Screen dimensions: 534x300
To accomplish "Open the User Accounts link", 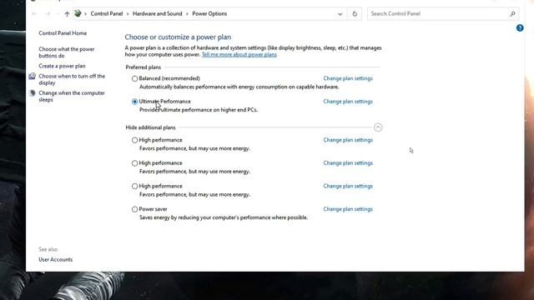I will point(56,259).
